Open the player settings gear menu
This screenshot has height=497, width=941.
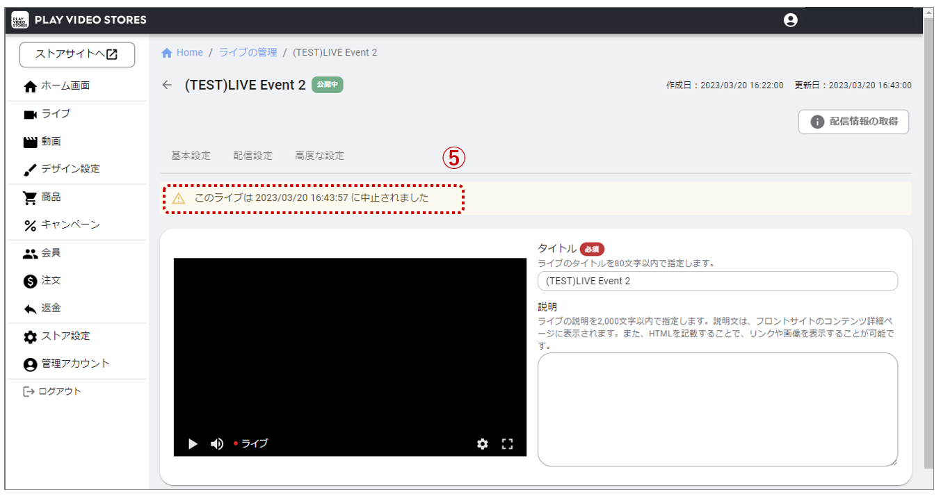(x=483, y=443)
